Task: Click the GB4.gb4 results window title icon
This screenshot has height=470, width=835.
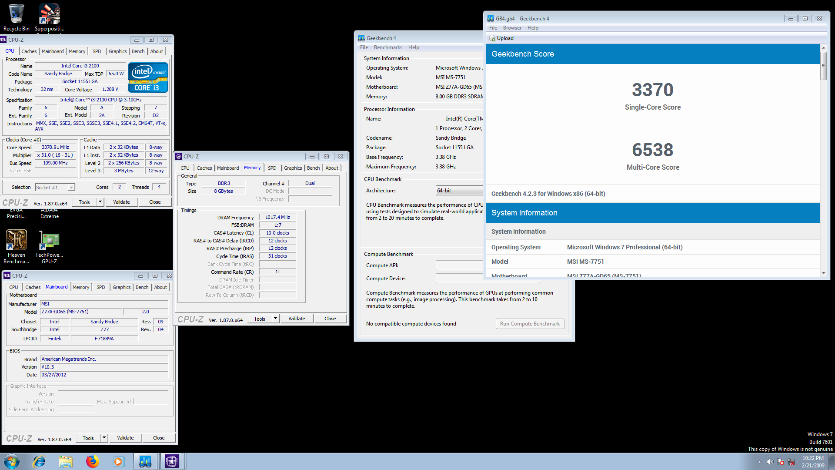Action: click(x=491, y=18)
